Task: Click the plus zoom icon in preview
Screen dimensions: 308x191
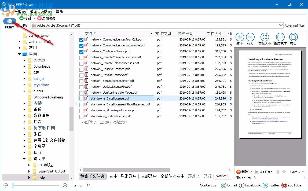Action: coord(240,37)
